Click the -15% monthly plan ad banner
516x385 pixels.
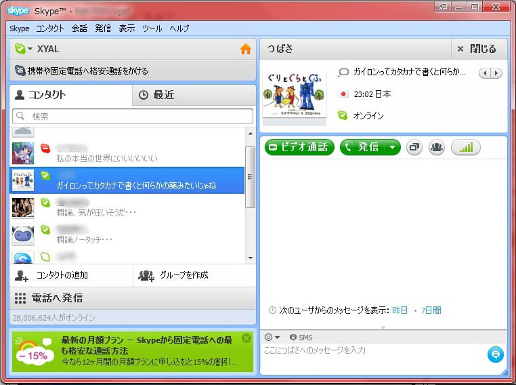pyautogui.click(x=133, y=352)
